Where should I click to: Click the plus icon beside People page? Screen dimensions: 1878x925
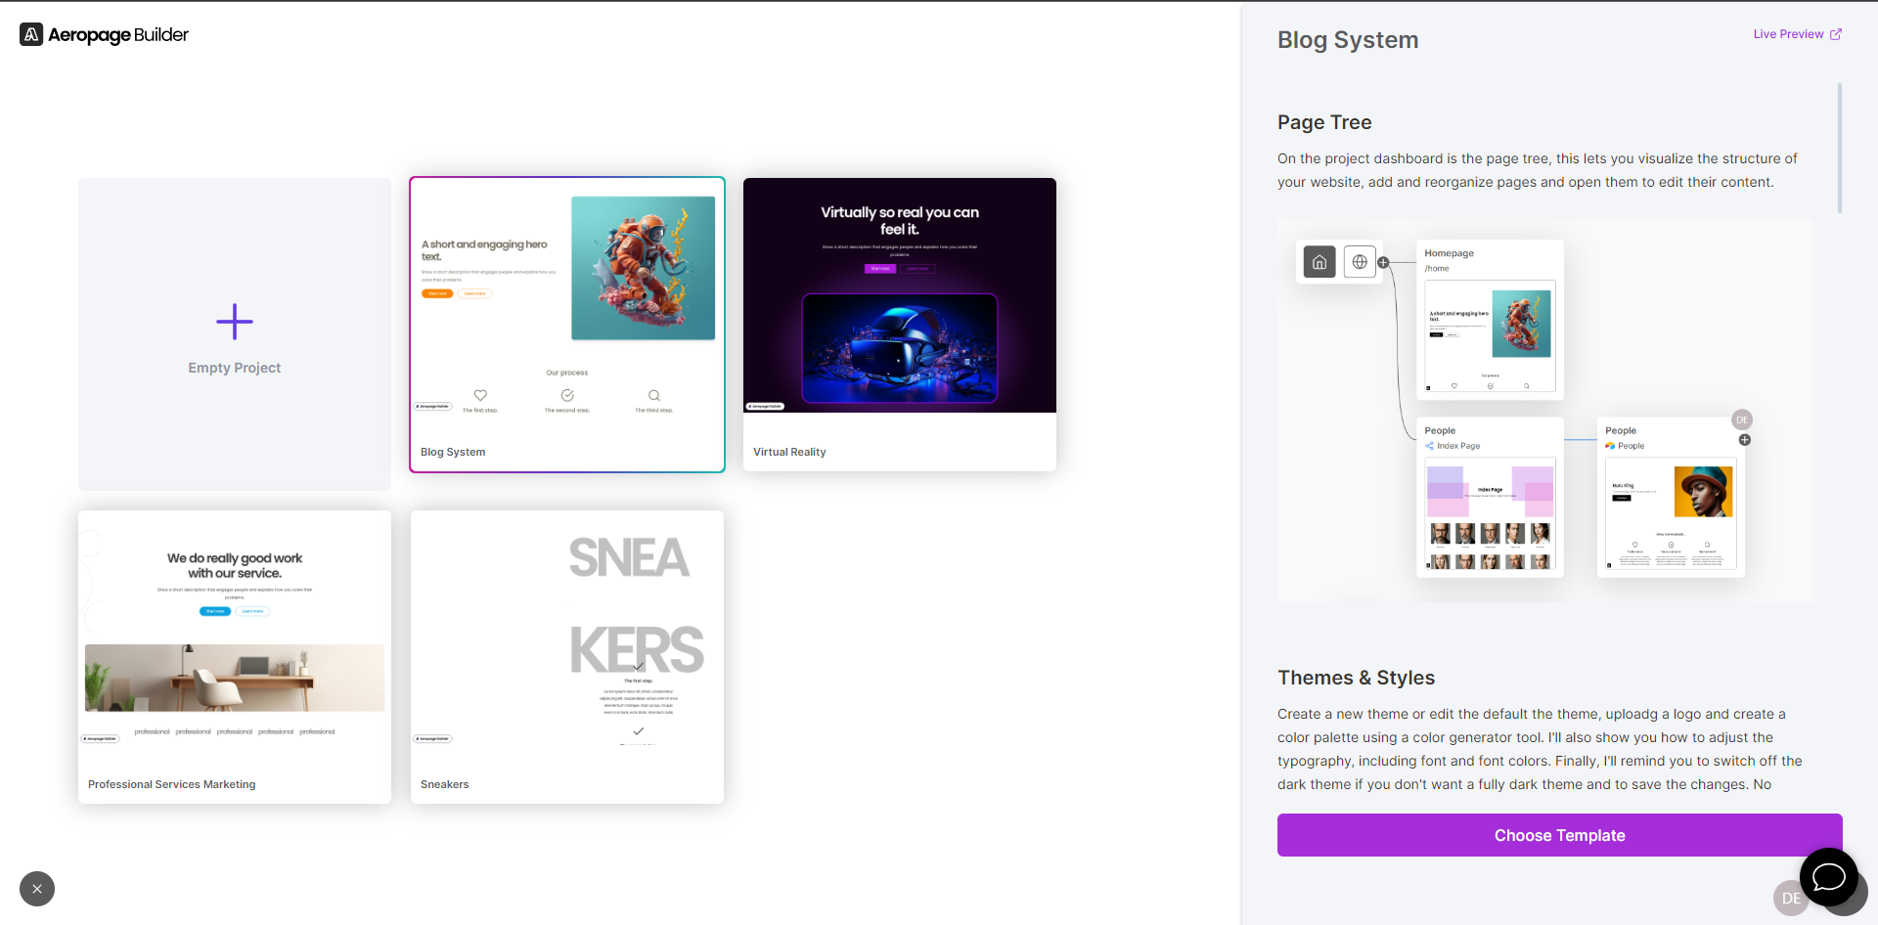coord(1745,440)
